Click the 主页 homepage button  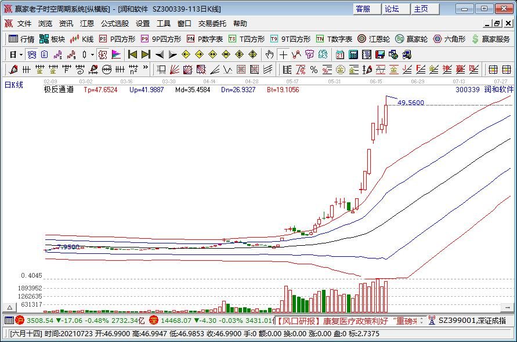[425, 9]
